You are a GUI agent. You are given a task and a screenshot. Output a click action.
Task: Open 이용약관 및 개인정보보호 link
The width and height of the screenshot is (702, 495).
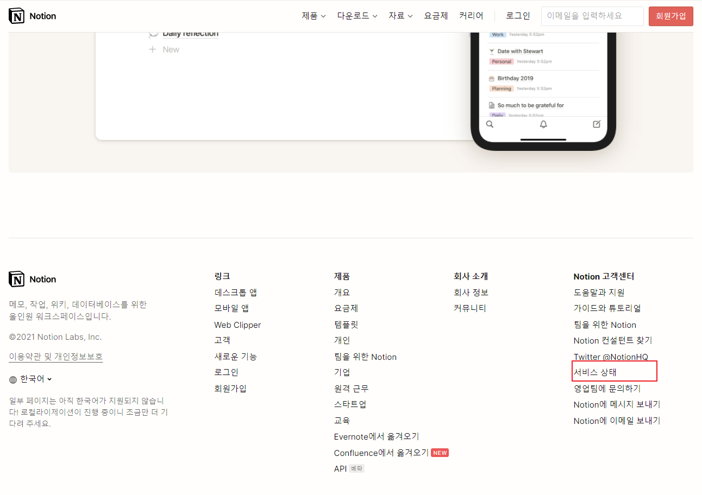[x=56, y=357]
